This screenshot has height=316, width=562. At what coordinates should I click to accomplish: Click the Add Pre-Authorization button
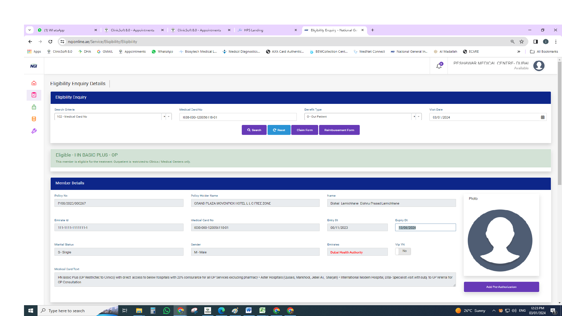(x=501, y=287)
